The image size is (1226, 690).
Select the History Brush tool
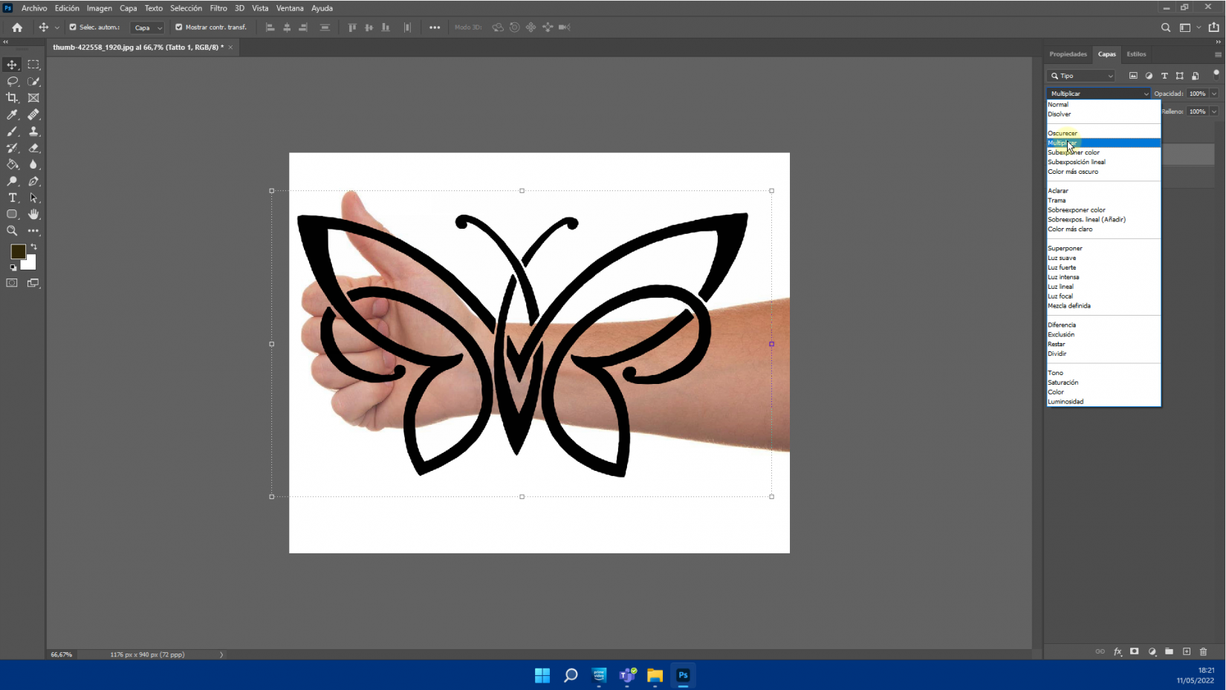tap(13, 148)
